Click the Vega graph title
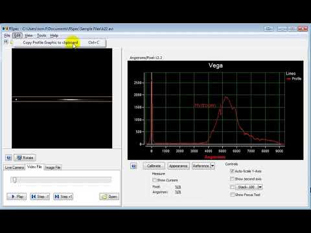Image resolution: width=311 pixels, height=233 pixels. pos(216,65)
